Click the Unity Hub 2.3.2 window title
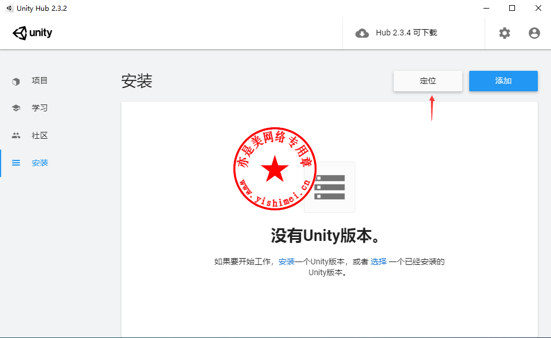The image size is (551, 338). pyautogui.click(x=42, y=9)
